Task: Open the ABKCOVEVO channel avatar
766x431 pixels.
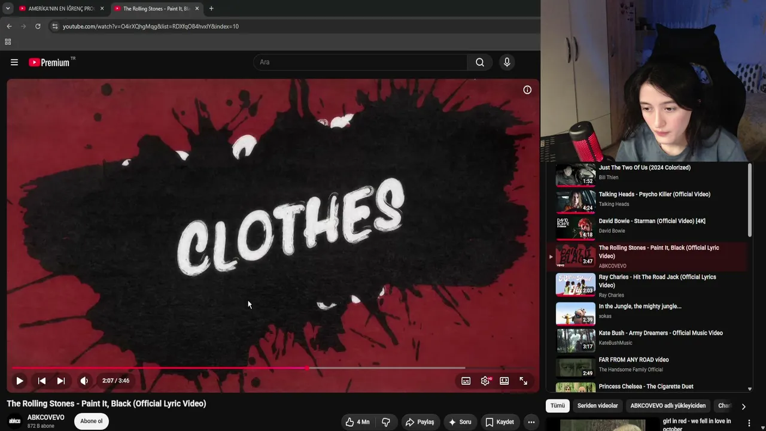Action: coord(15,421)
